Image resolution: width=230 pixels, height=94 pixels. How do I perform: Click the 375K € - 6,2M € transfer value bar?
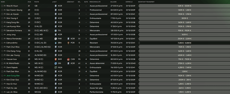coord(184,63)
